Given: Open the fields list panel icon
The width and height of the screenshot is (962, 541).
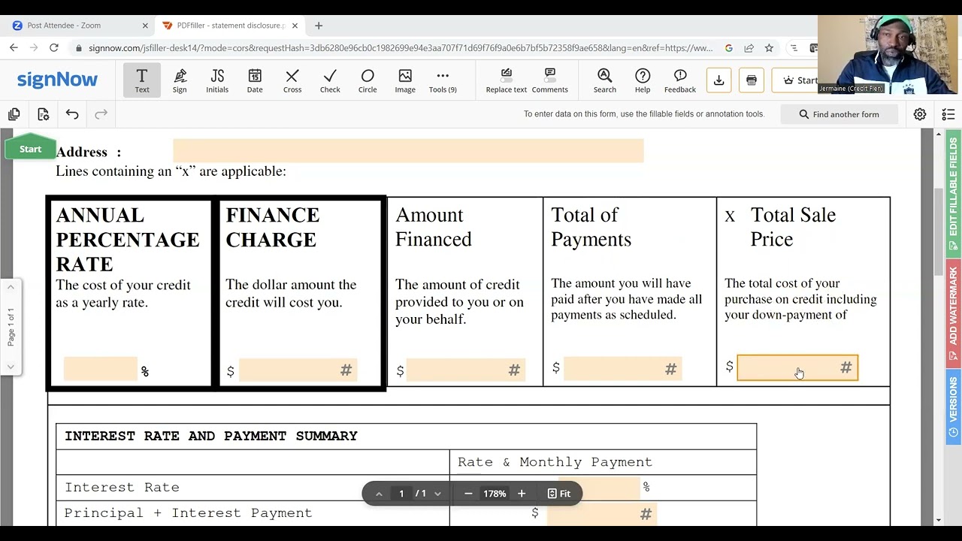Looking at the screenshot, I should pyautogui.click(x=948, y=114).
